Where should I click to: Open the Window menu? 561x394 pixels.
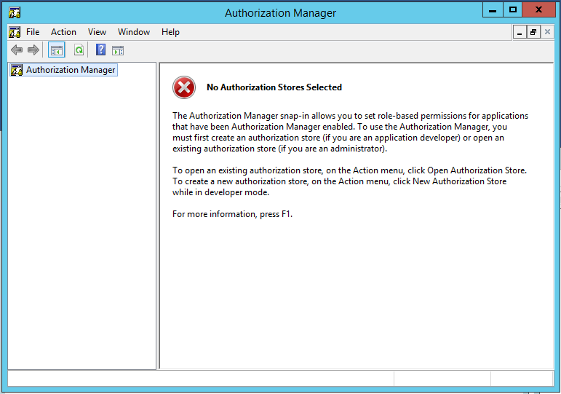click(134, 32)
